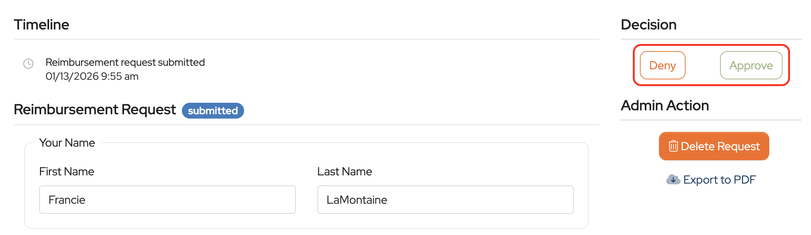811x235 pixels.
Task: Select the "Reimbursement request submitted" timeline entry
Action: point(125,63)
